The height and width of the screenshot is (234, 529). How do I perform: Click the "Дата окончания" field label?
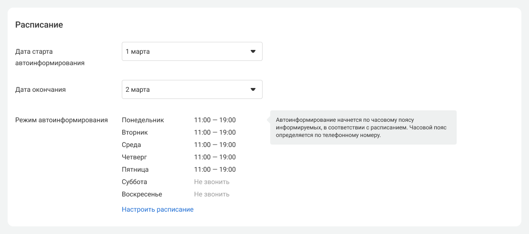(x=40, y=89)
